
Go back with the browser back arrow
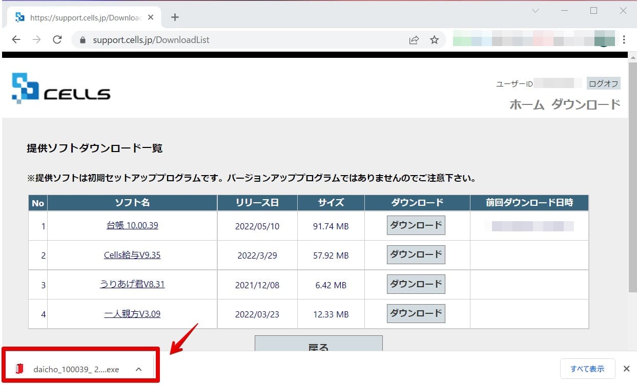16,40
